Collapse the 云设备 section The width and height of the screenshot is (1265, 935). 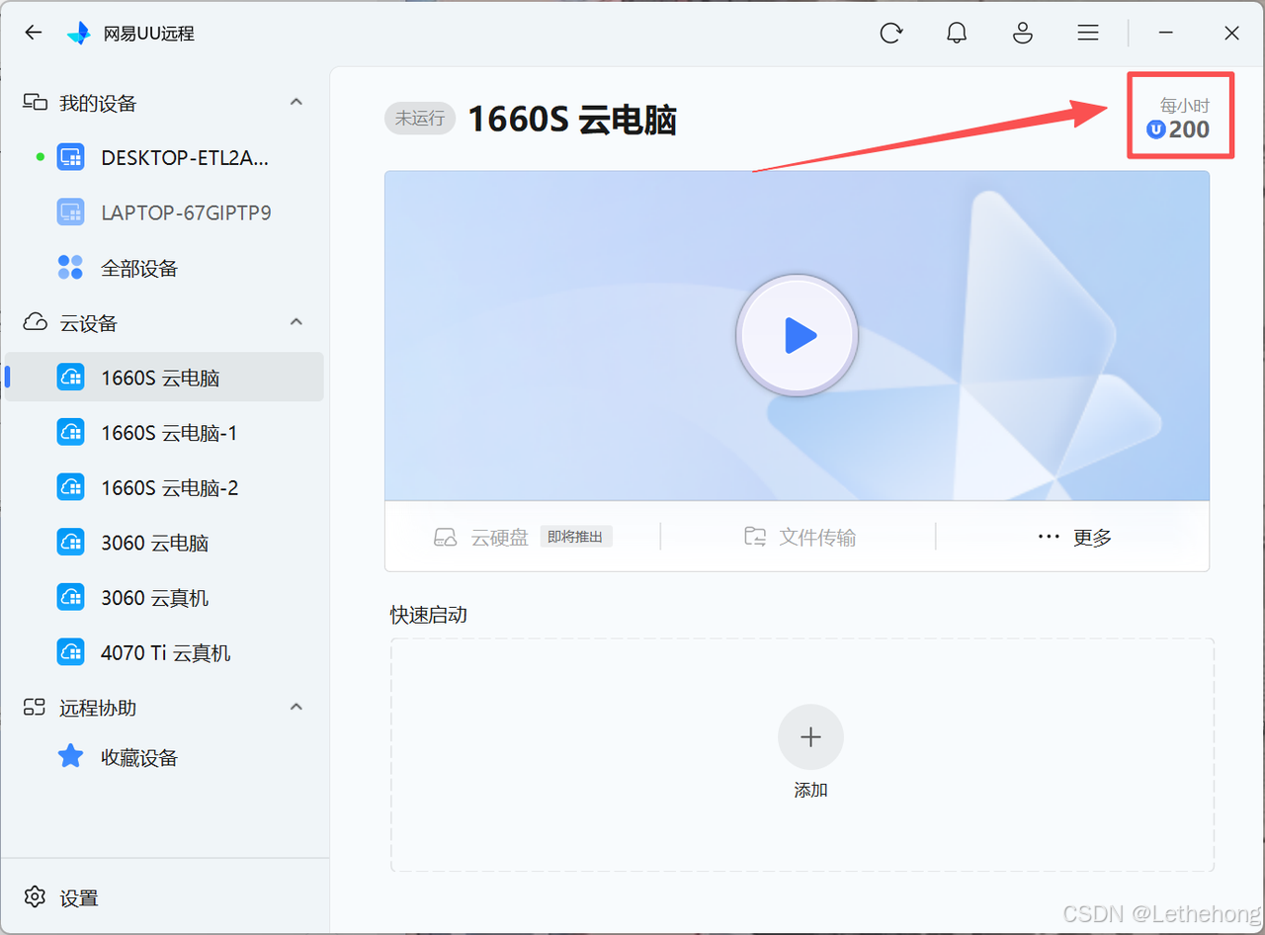point(296,322)
